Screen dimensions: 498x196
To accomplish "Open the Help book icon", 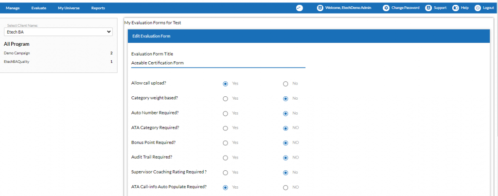I will pyautogui.click(x=455, y=8).
